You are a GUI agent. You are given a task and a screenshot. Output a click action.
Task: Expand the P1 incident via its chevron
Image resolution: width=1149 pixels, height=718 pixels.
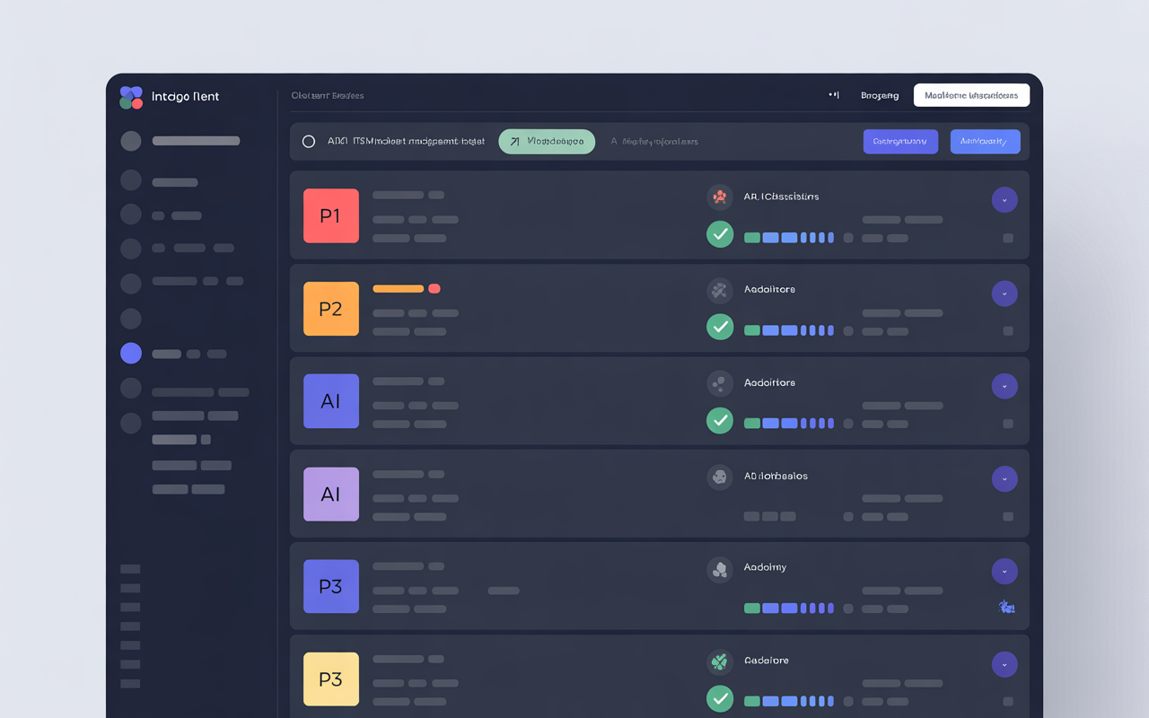(1004, 199)
